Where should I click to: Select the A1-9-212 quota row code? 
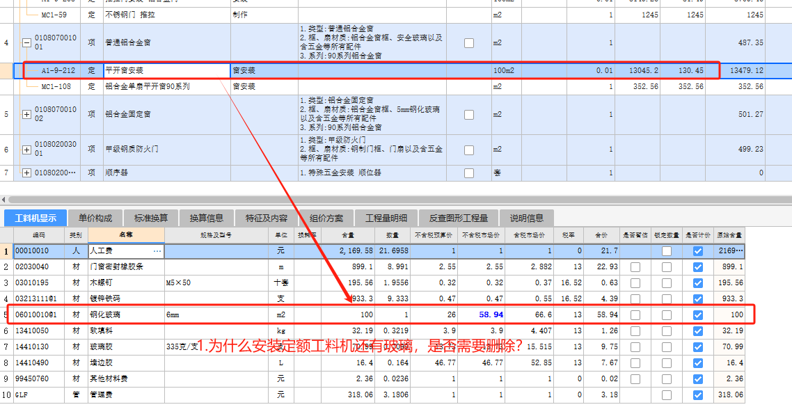(58, 71)
